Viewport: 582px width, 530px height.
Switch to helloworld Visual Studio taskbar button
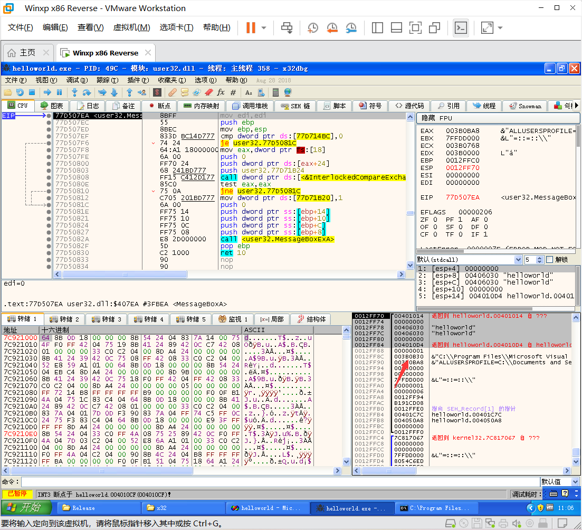click(x=269, y=508)
